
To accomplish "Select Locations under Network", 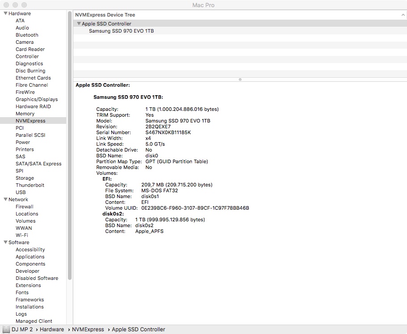I will click(27, 214).
